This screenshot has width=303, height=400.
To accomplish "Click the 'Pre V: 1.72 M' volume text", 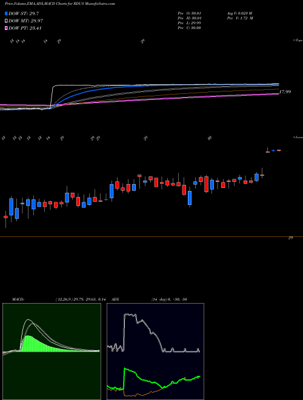I will click(239, 18).
